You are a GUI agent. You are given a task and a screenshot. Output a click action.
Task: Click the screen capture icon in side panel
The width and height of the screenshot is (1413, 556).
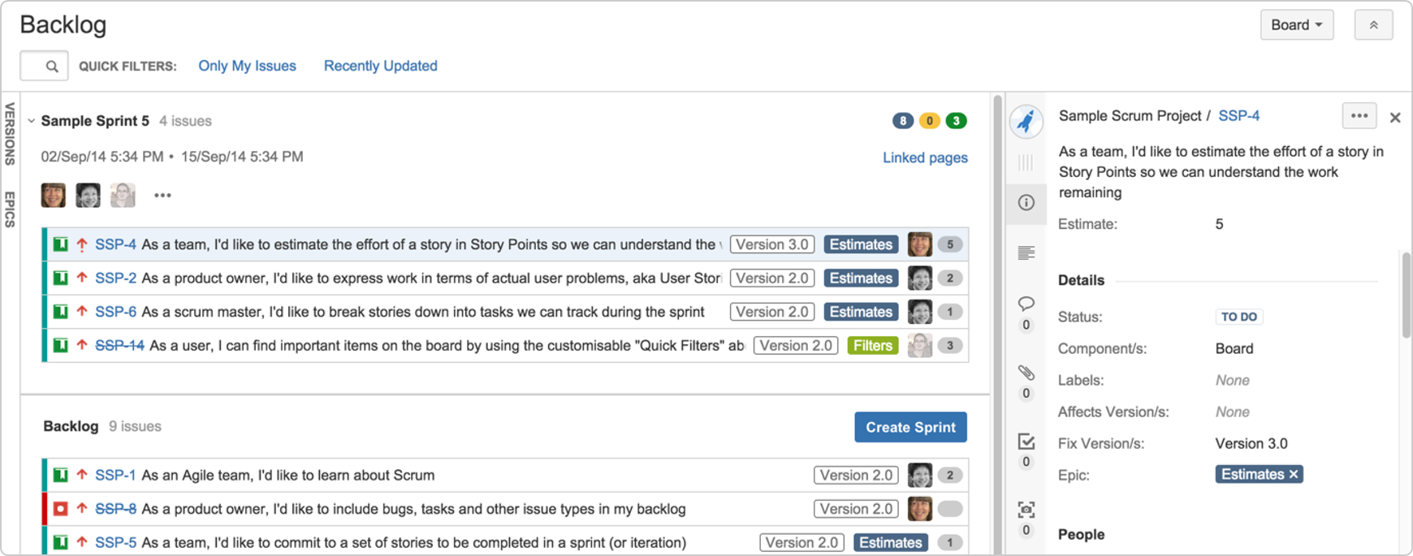tap(1026, 510)
